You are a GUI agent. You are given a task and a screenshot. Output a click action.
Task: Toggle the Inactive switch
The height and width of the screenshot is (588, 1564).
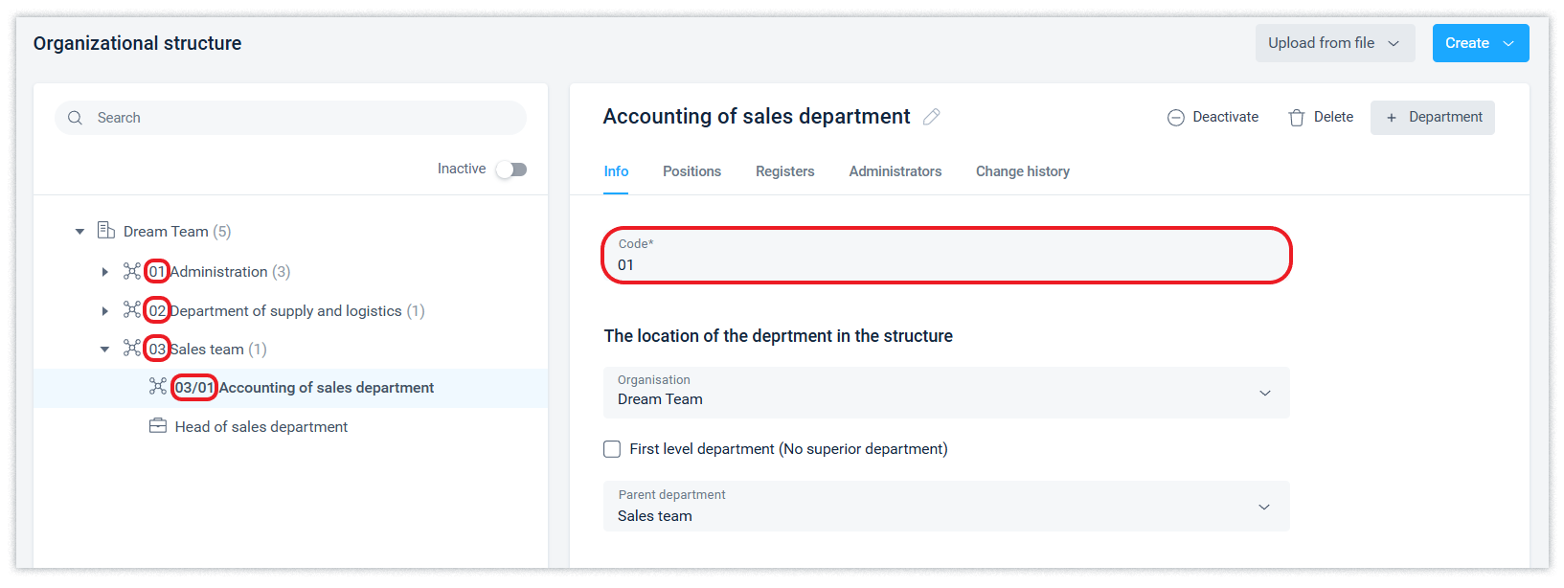pyautogui.click(x=511, y=170)
